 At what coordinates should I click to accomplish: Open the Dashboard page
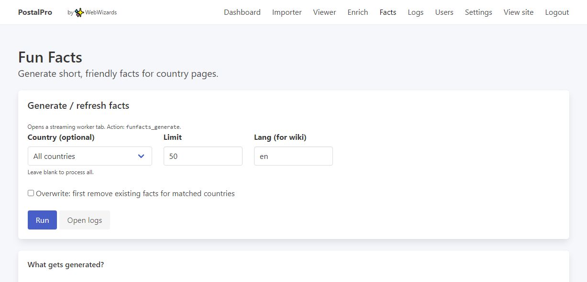pos(242,12)
